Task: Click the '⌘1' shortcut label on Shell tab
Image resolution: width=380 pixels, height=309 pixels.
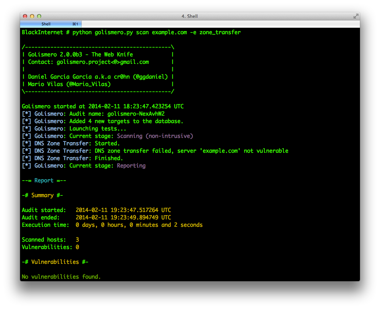Action: pyautogui.click(x=75, y=24)
